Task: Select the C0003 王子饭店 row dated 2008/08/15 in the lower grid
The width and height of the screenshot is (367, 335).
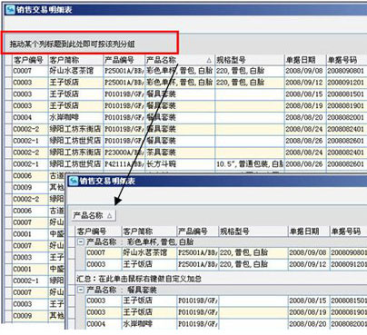Action: (x=226, y=301)
